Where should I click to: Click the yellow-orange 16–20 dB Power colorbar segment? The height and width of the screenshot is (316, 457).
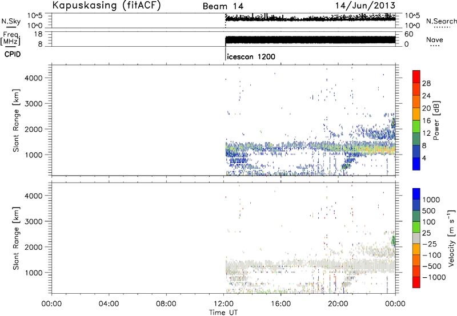[416, 114]
